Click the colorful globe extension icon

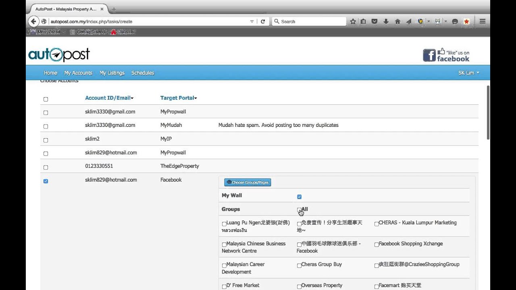(x=420, y=21)
